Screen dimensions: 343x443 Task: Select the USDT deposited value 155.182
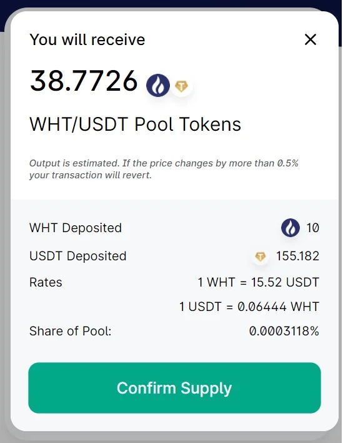[297, 256]
